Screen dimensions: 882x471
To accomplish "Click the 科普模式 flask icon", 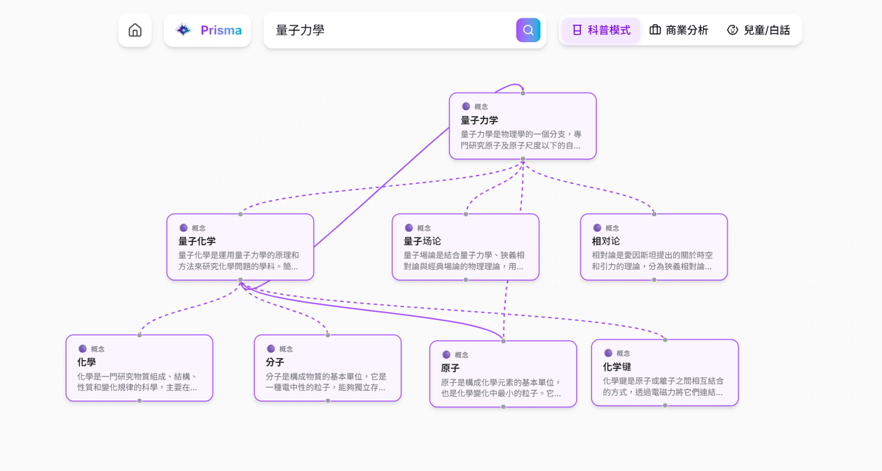I will pos(577,30).
